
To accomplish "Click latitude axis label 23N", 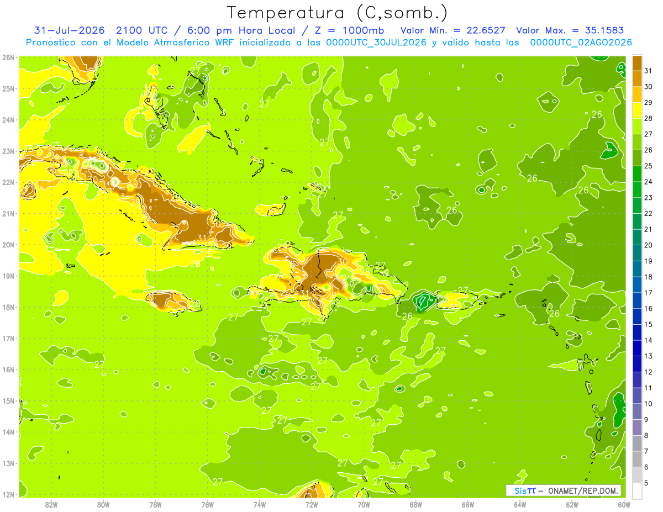I will tap(8, 151).
